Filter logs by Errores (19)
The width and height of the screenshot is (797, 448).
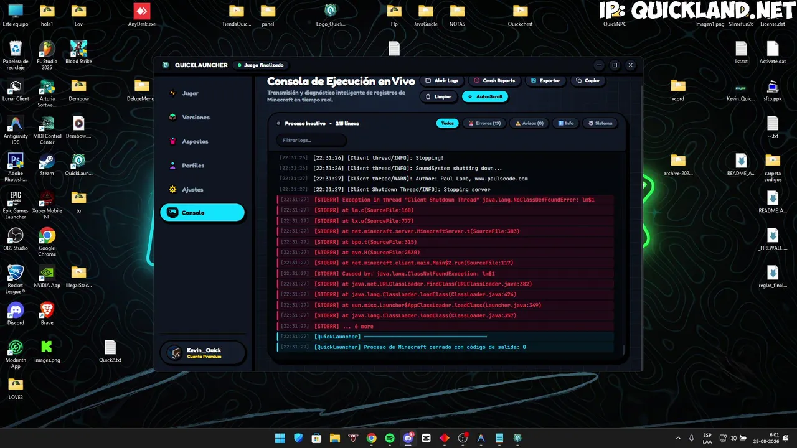pos(484,123)
